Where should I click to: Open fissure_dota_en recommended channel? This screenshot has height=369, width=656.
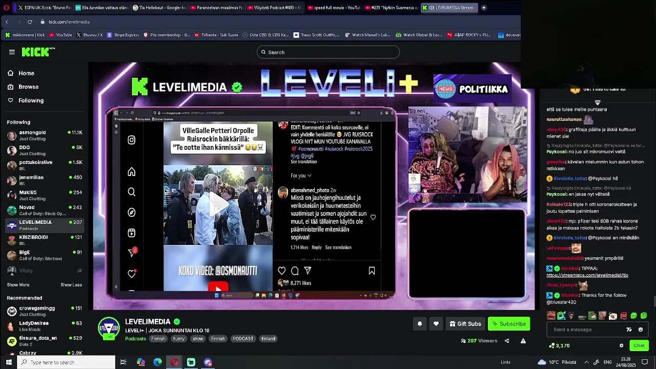pos(44,341)
